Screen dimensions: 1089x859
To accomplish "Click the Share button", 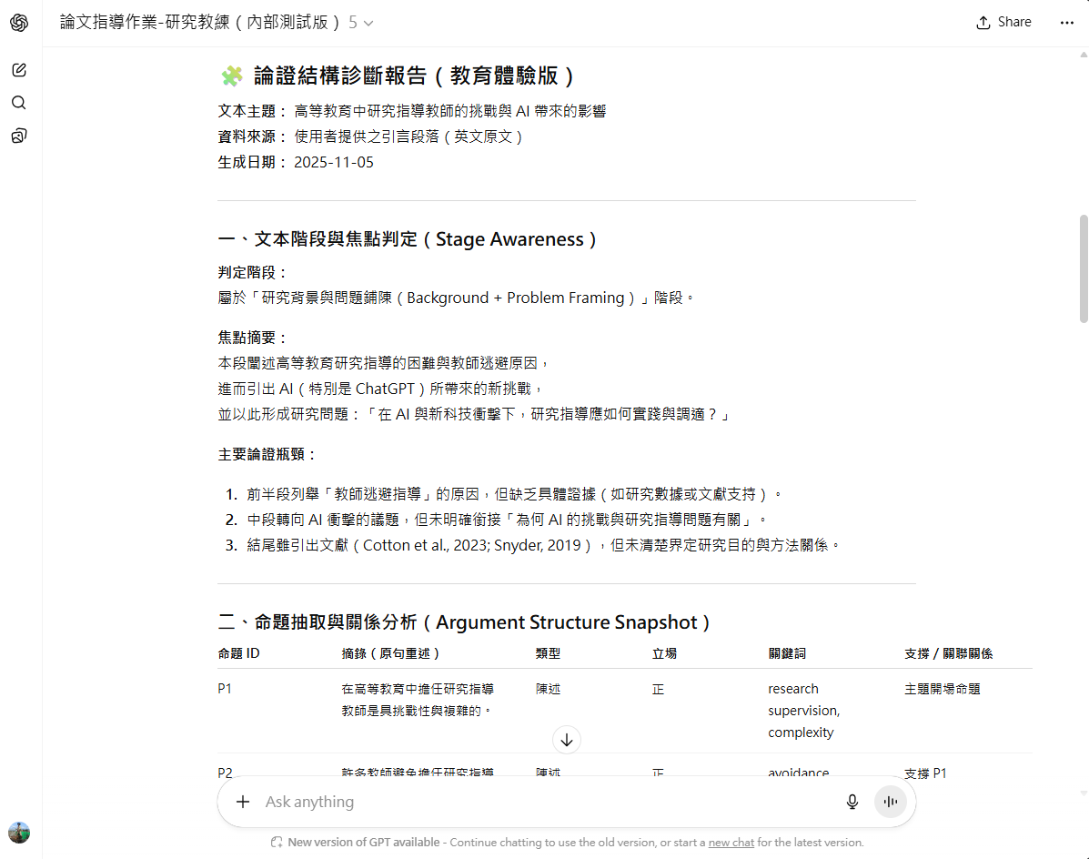I will tap(1003, 23).
